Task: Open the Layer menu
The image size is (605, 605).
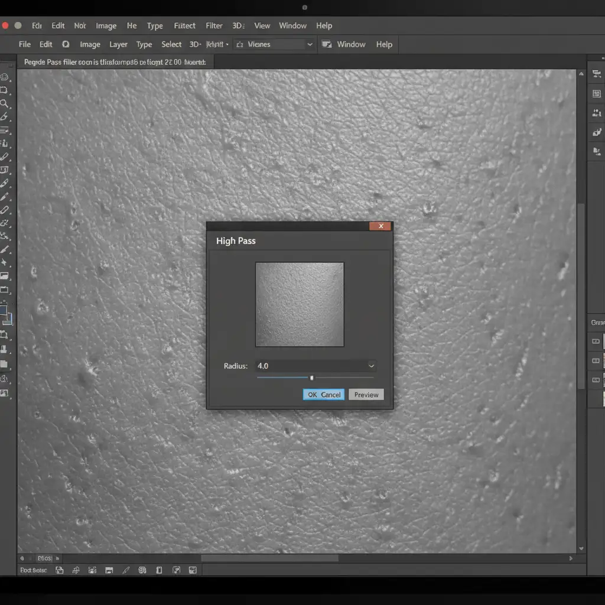Action: coord(118,44)
